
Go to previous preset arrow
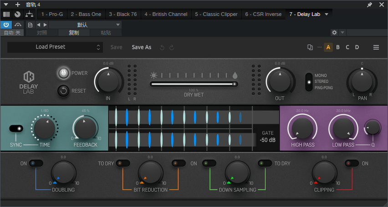(x=38, y=25)
